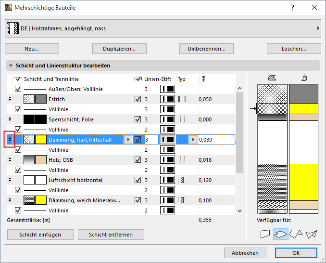Click the layer type icon for Luftschicht horizontal
This screenshot has height=263, width=326.
point(182,180)
